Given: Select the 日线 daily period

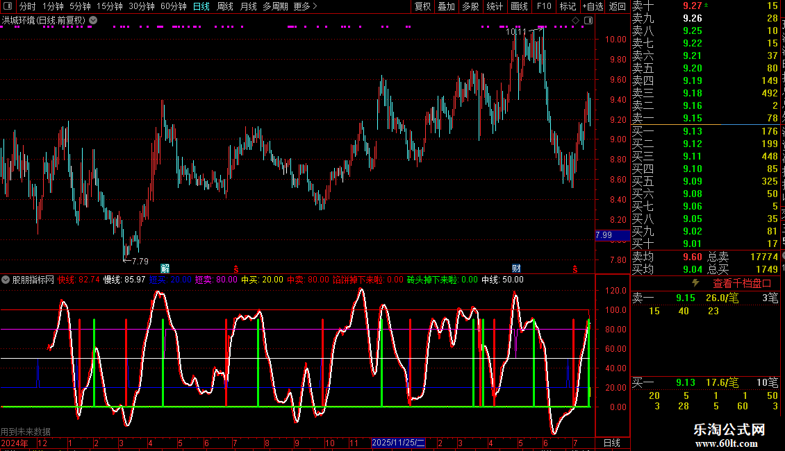Looking at the screenshot, I should coord(201,6).
